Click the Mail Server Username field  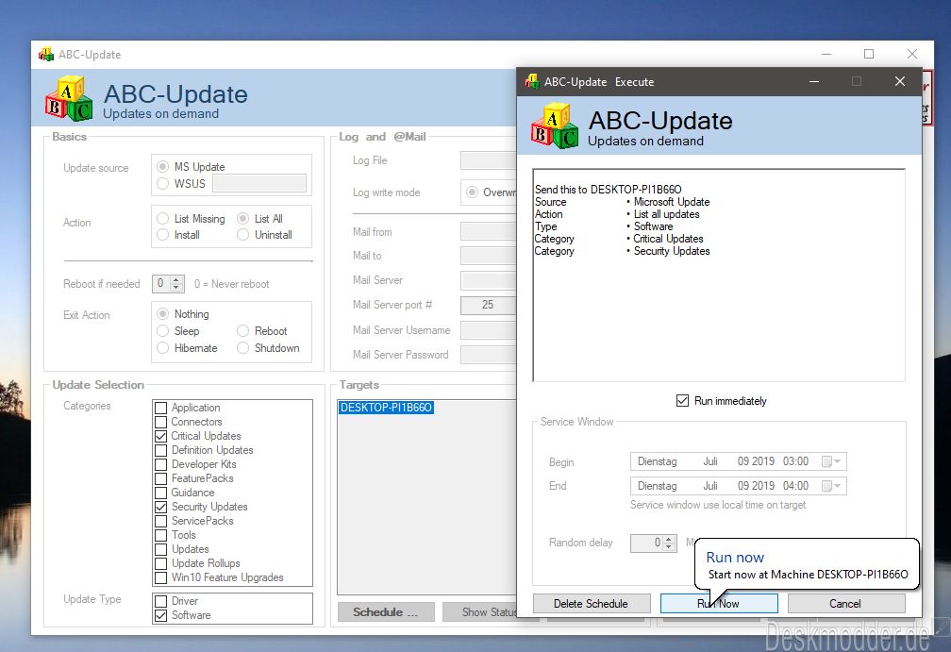tap(489, 330)
